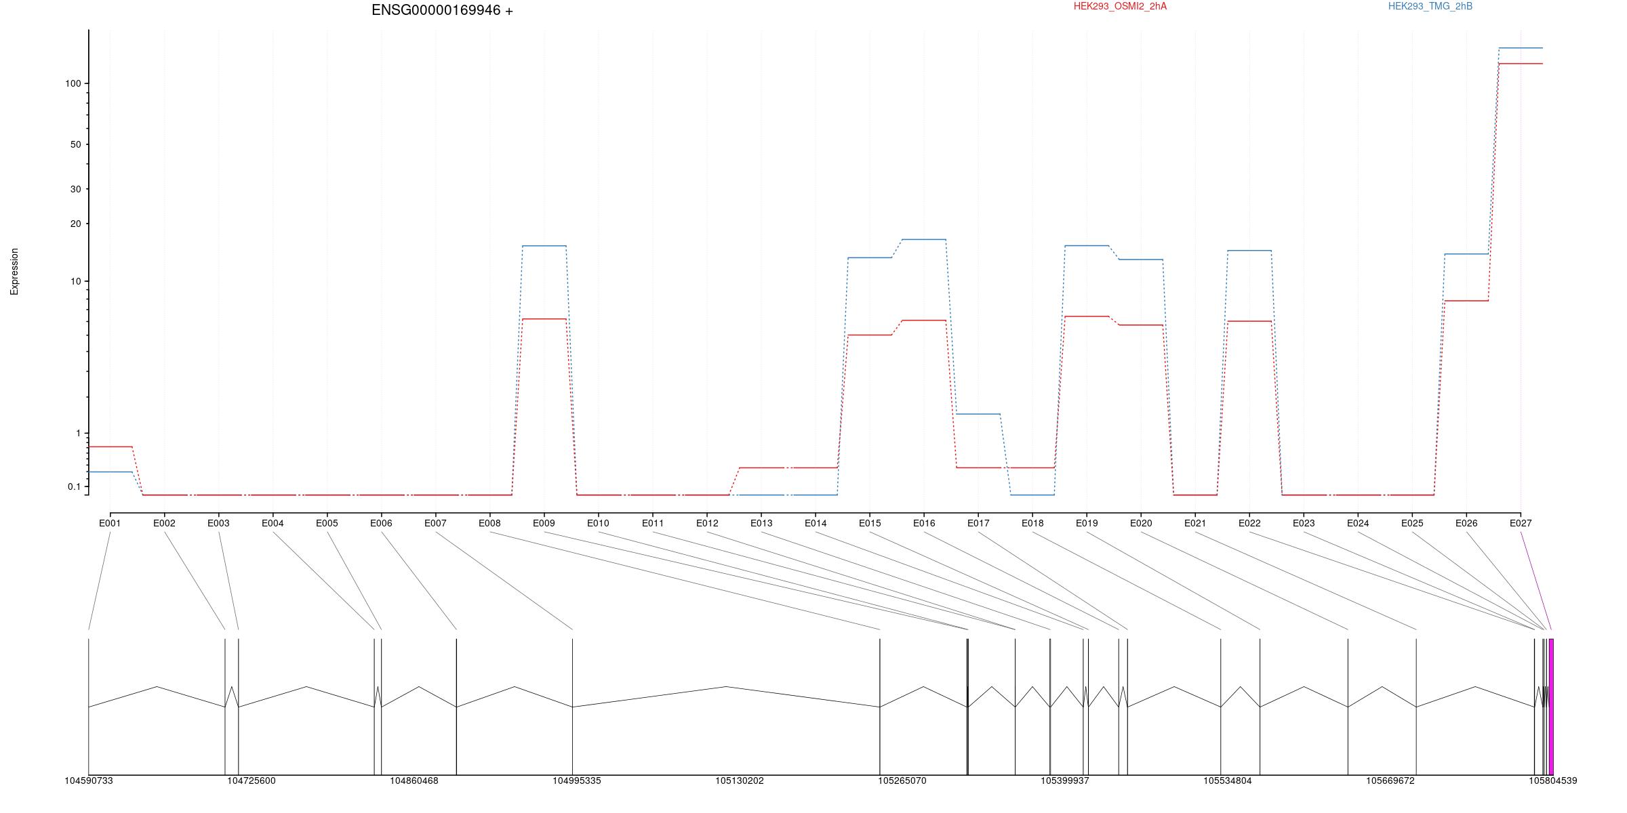
Task: Select exon label E016
Action: pyautogui.click(x=924, y=523)
